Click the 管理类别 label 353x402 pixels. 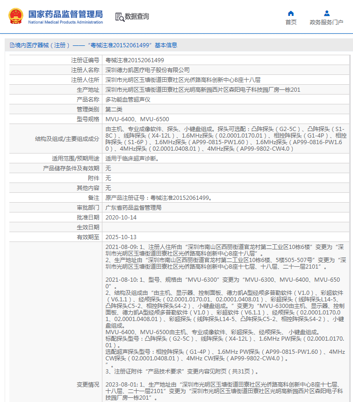pyautogui.click(x=88, y=110)
